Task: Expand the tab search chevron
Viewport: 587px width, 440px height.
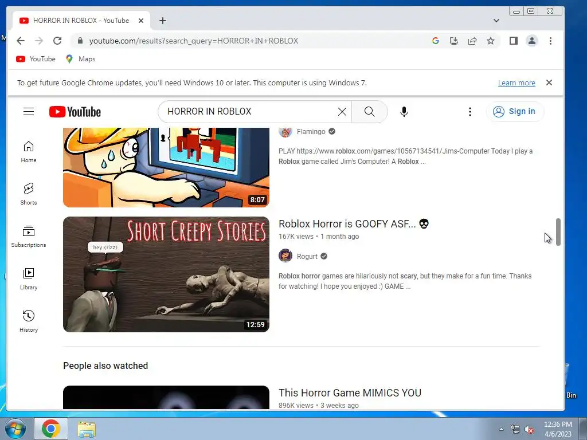Action: coord(496,21)
